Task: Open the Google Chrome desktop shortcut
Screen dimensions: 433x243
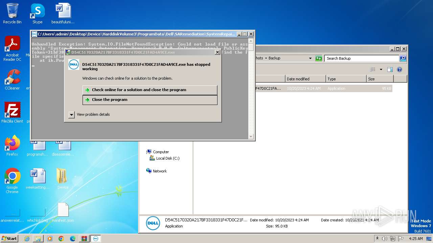Action: [x=12, y=181]
